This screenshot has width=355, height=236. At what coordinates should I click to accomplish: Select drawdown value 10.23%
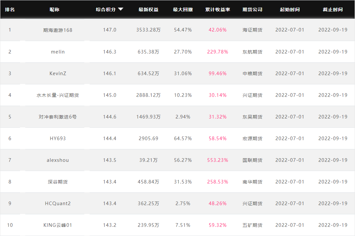(x=183, y=95)
